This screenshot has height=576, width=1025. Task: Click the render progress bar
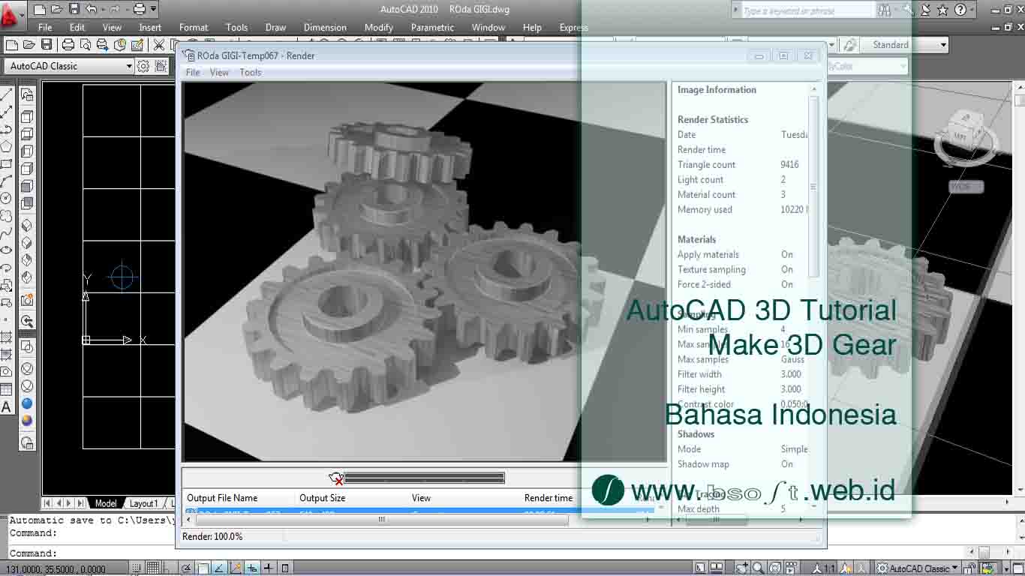425,478
